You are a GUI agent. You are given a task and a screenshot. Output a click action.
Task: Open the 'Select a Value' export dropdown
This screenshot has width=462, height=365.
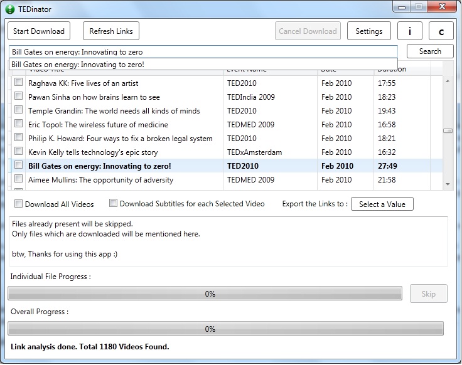tap(382, 204)
